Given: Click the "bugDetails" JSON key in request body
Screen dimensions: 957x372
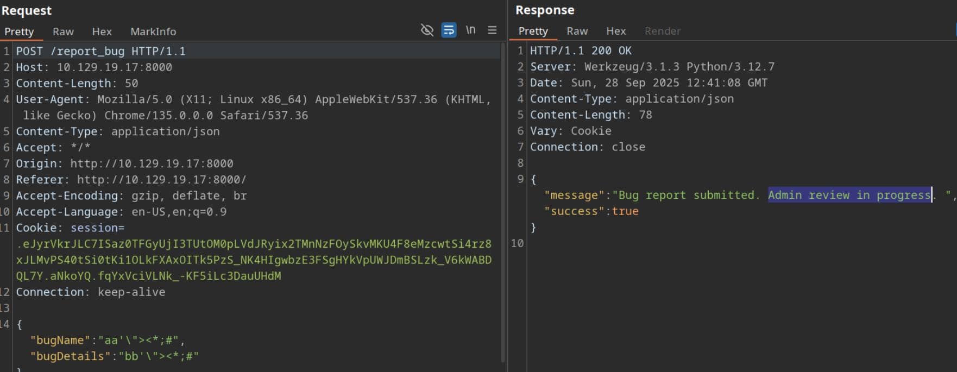Looking at the screenshot, I should click(70, 356).
